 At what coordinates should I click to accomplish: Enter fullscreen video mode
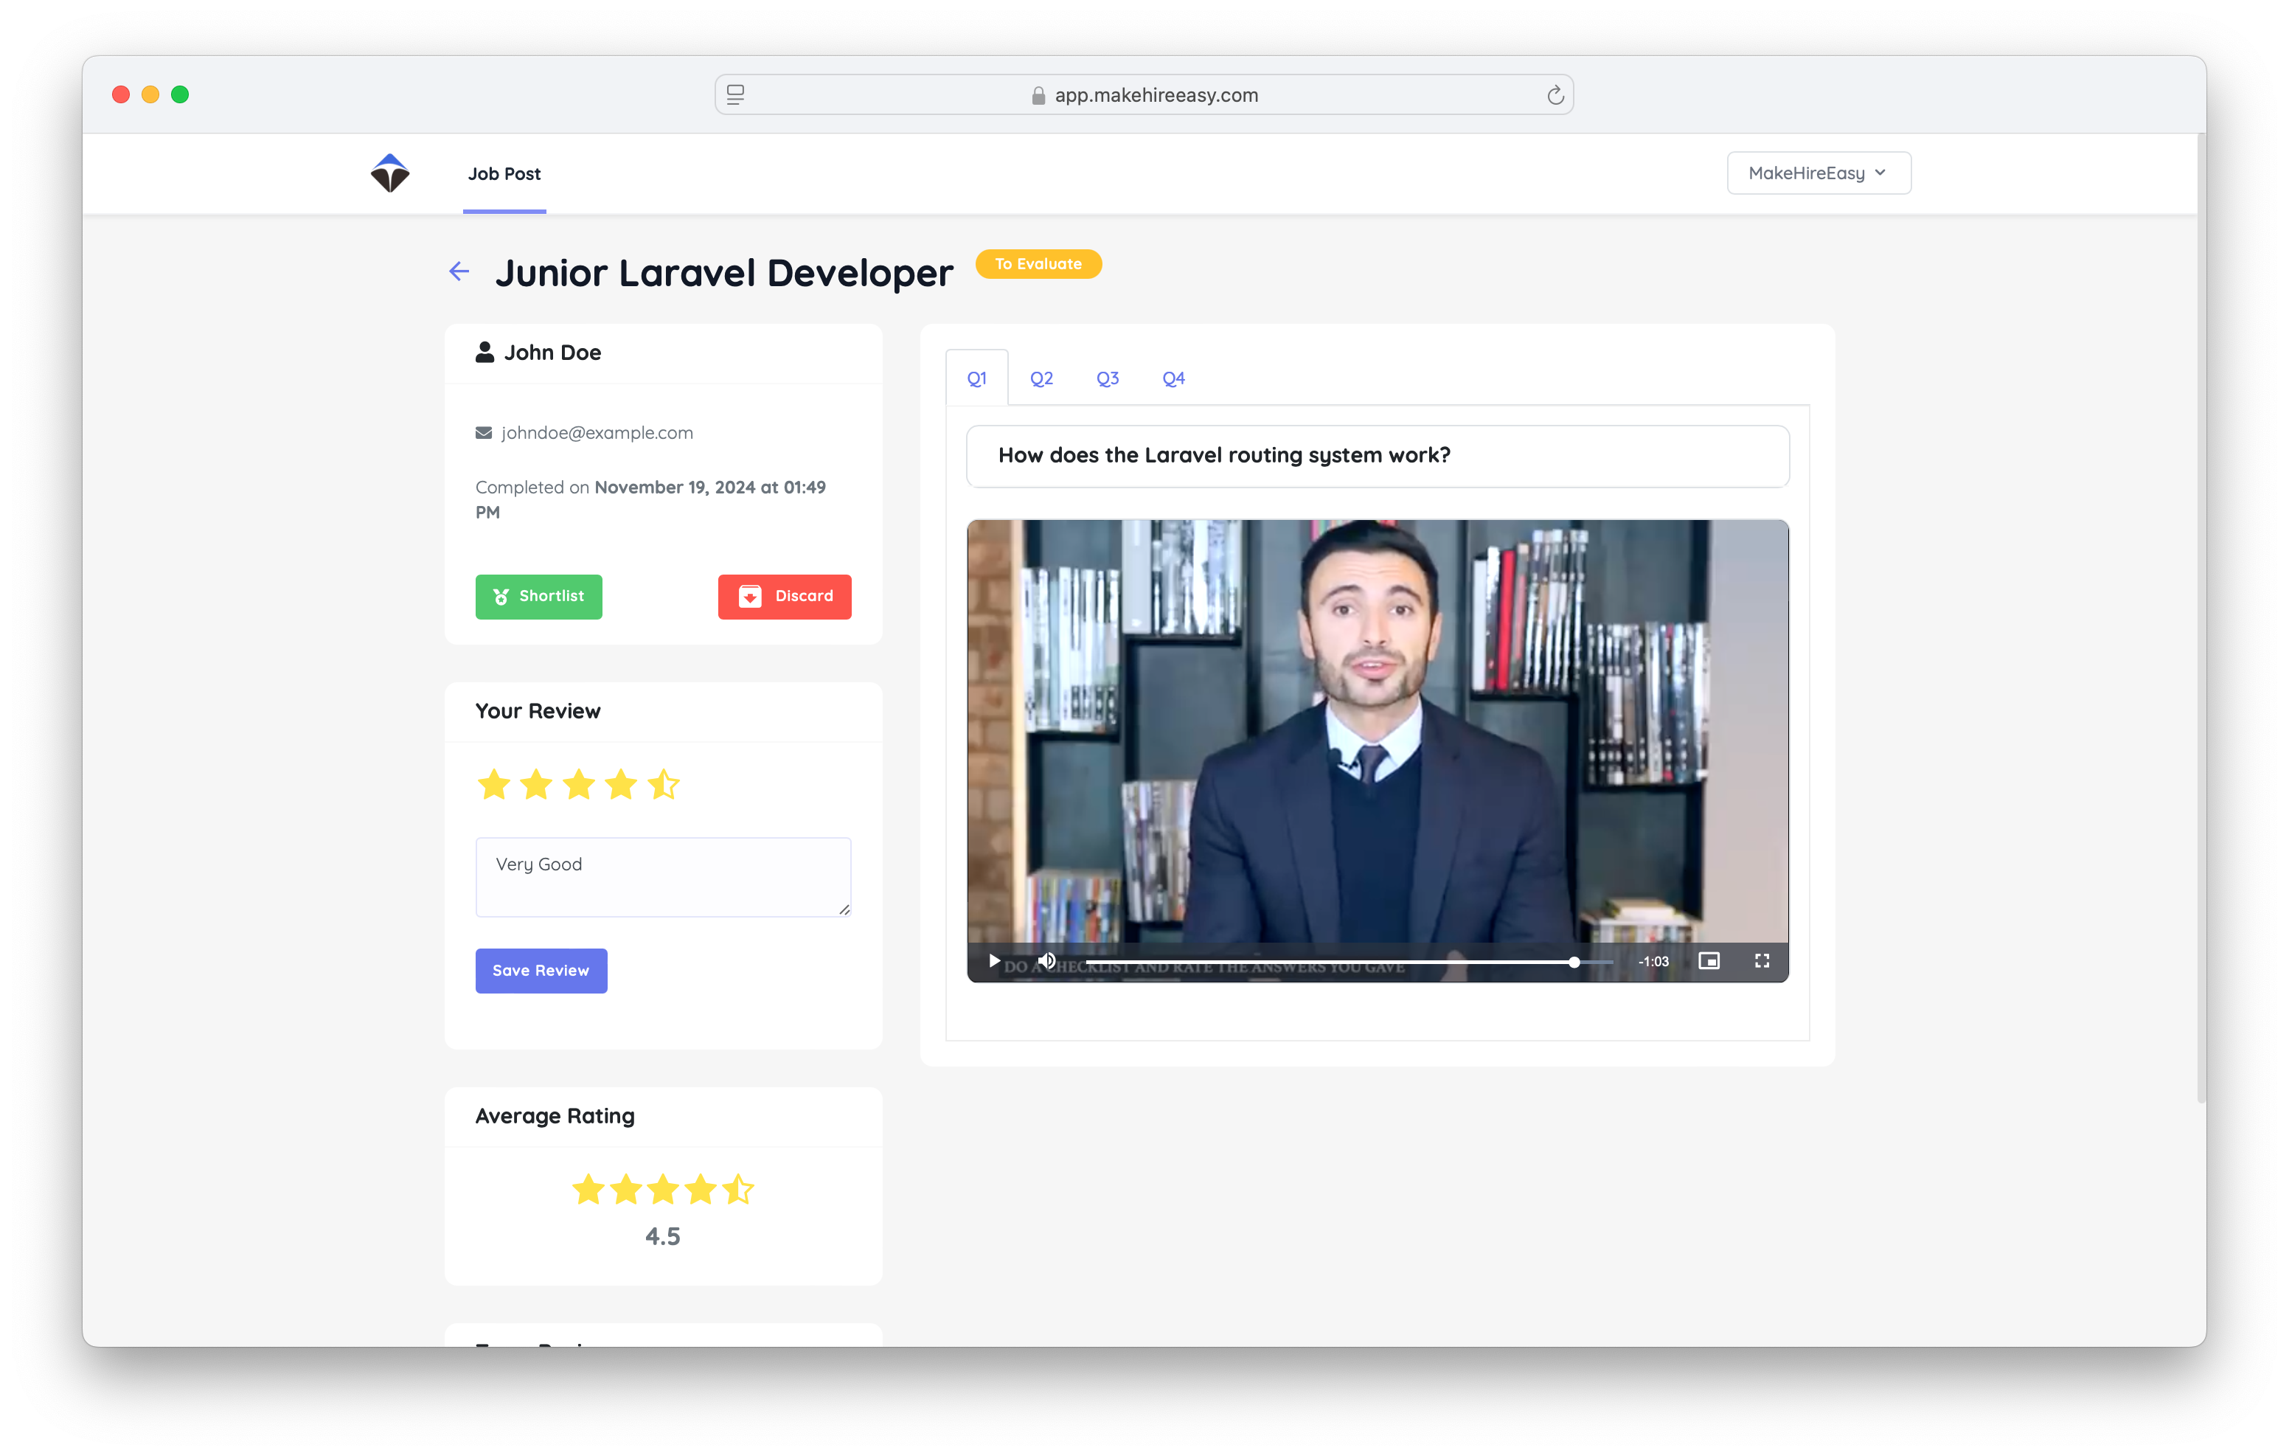coord(1762,960)
